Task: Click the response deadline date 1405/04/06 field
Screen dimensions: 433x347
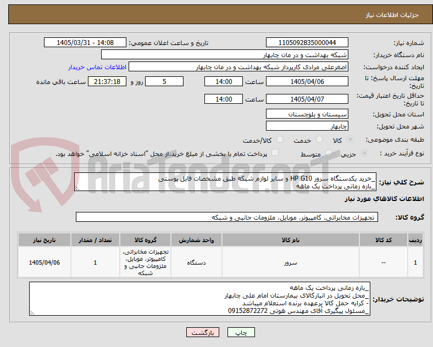Action: tap(307, 81)
